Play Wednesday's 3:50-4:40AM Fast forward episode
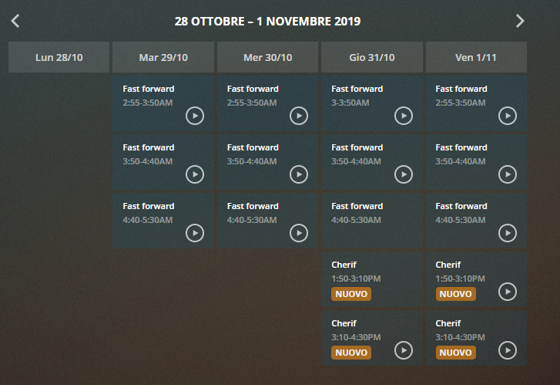 [299, 174]
